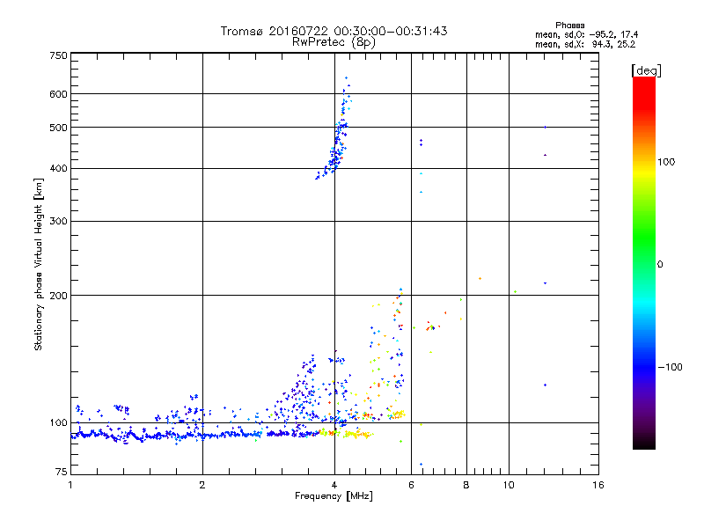Click the 750 tick on the height axis

pyautogui.click(x=58, y=55)
